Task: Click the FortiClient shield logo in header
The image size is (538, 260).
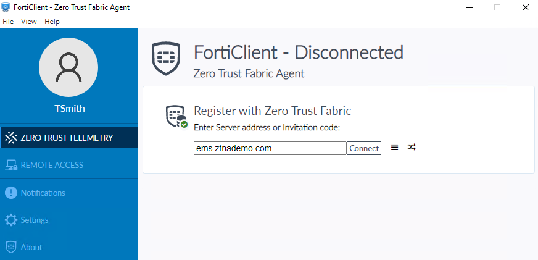Action: pyautogui.click(x=166, y=59)
